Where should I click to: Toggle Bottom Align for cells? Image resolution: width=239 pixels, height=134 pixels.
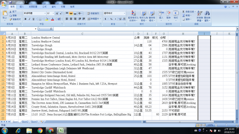pyautogui.click(x=75, y=13)
